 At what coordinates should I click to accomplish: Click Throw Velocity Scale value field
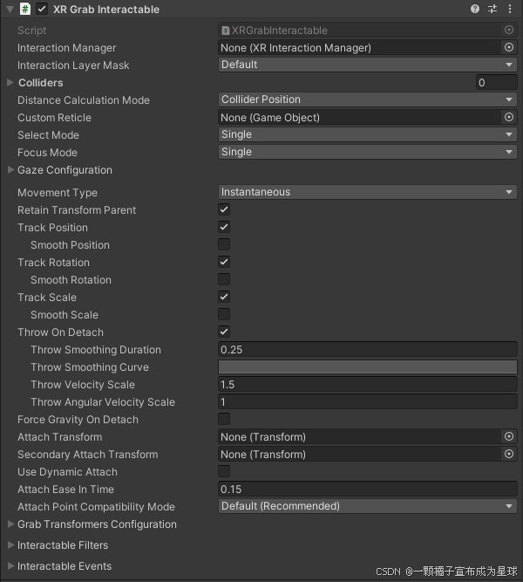click(x=367, y=384)
